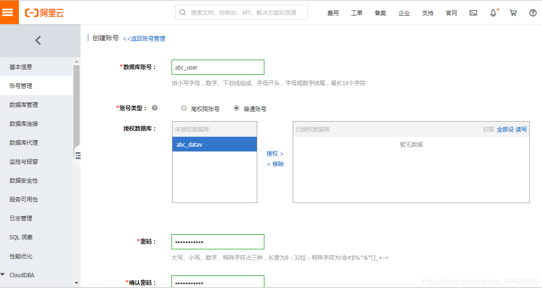Viewport: 542px width, 290px height.
Task: Click the account type help icon
Action: coord(154,108)
